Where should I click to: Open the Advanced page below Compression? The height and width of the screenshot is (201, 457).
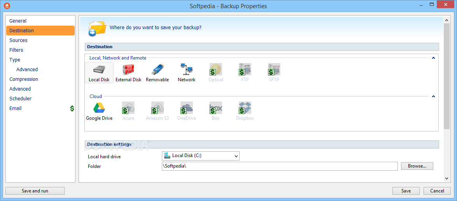click(40, 89)
